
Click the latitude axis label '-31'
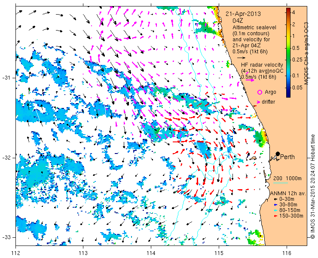point(7,78)
